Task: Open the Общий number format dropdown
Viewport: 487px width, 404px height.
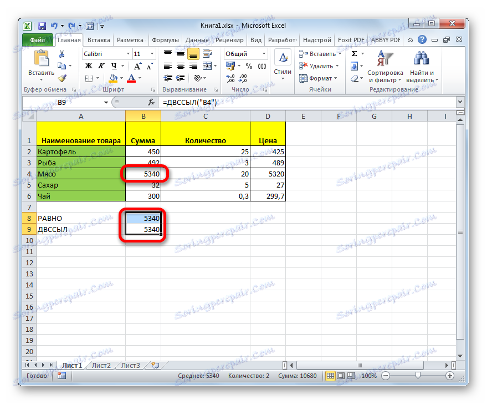Action: click(x=264, y=54)
